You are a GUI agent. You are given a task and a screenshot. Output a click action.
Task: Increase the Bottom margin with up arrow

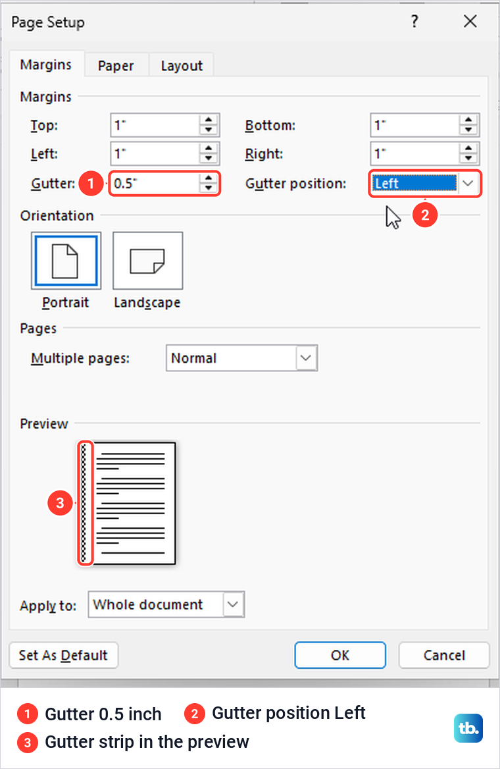click(x=468, y=120)
